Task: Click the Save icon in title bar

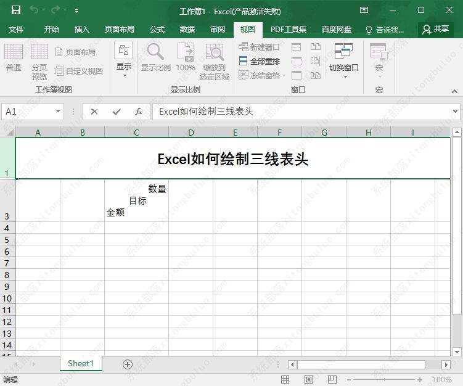Action: [16, 10]
